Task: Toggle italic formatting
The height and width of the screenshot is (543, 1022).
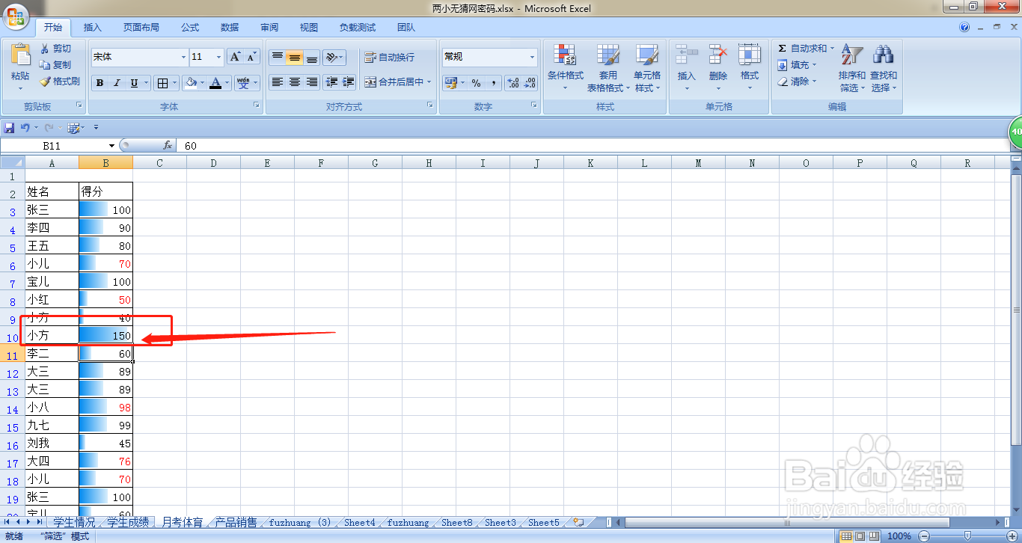Action: 117,83
